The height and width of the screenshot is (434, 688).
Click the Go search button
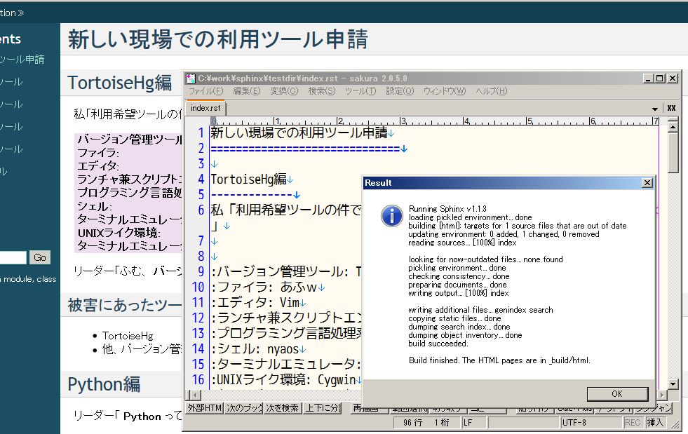[x=40, y=257]
